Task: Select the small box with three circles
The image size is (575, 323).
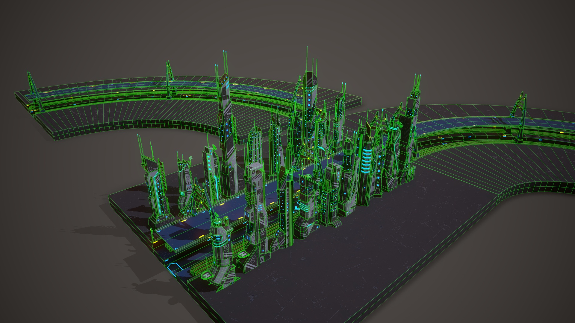Action: coord(338,224)
